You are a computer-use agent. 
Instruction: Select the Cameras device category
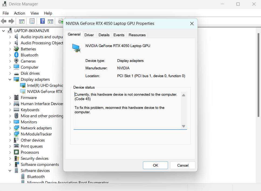pos(28,61)
